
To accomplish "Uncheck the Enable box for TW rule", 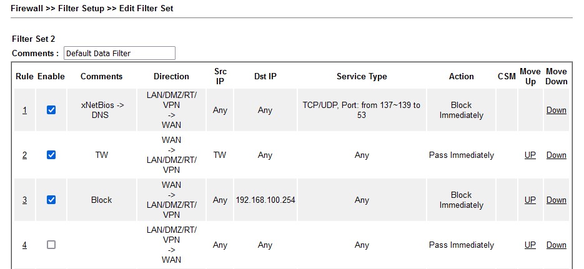I will click(x=51, y=155).
